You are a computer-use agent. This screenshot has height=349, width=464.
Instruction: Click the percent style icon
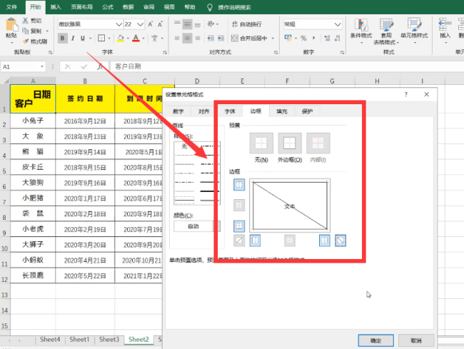pos(303,38)
